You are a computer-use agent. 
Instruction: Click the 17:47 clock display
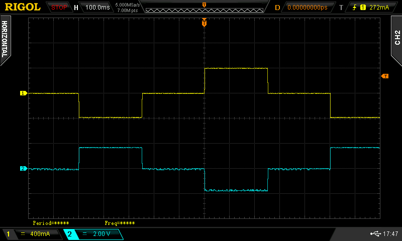pyautogui.click(x=390, y=233)
